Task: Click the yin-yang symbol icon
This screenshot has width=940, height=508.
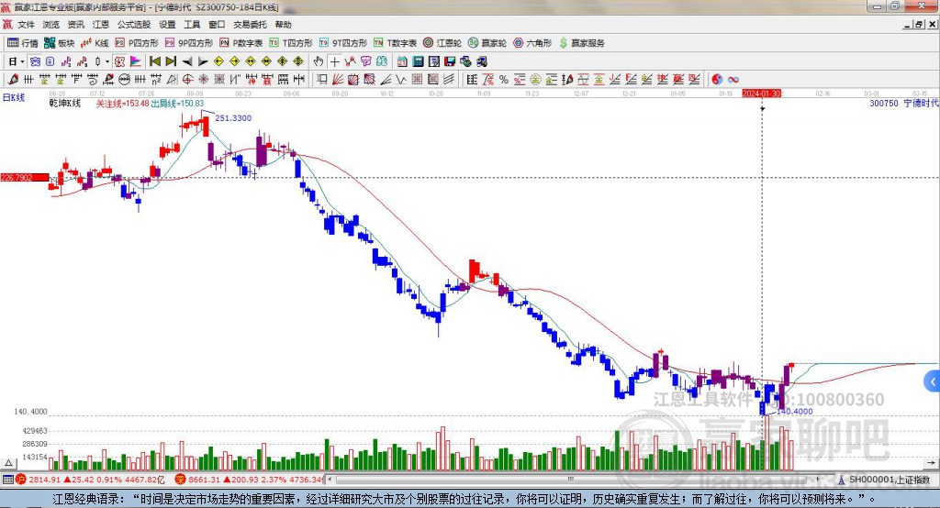Action: (x=717, y=79)
